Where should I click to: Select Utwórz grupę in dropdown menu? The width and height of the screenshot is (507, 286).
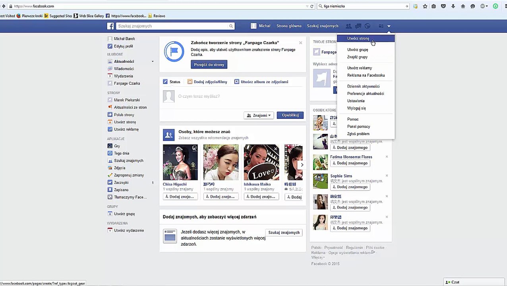(358, 50)
